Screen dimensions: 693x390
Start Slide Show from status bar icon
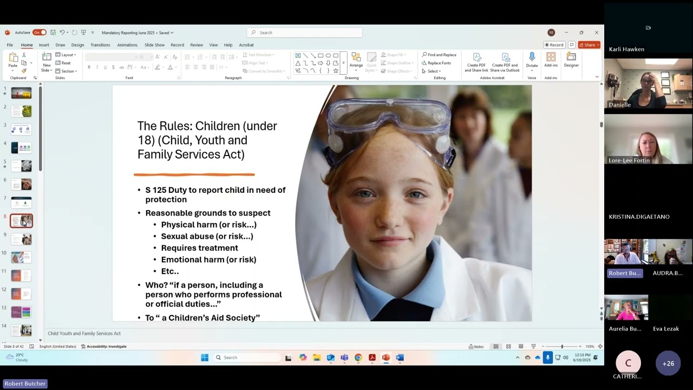click(x=533, y=347)
